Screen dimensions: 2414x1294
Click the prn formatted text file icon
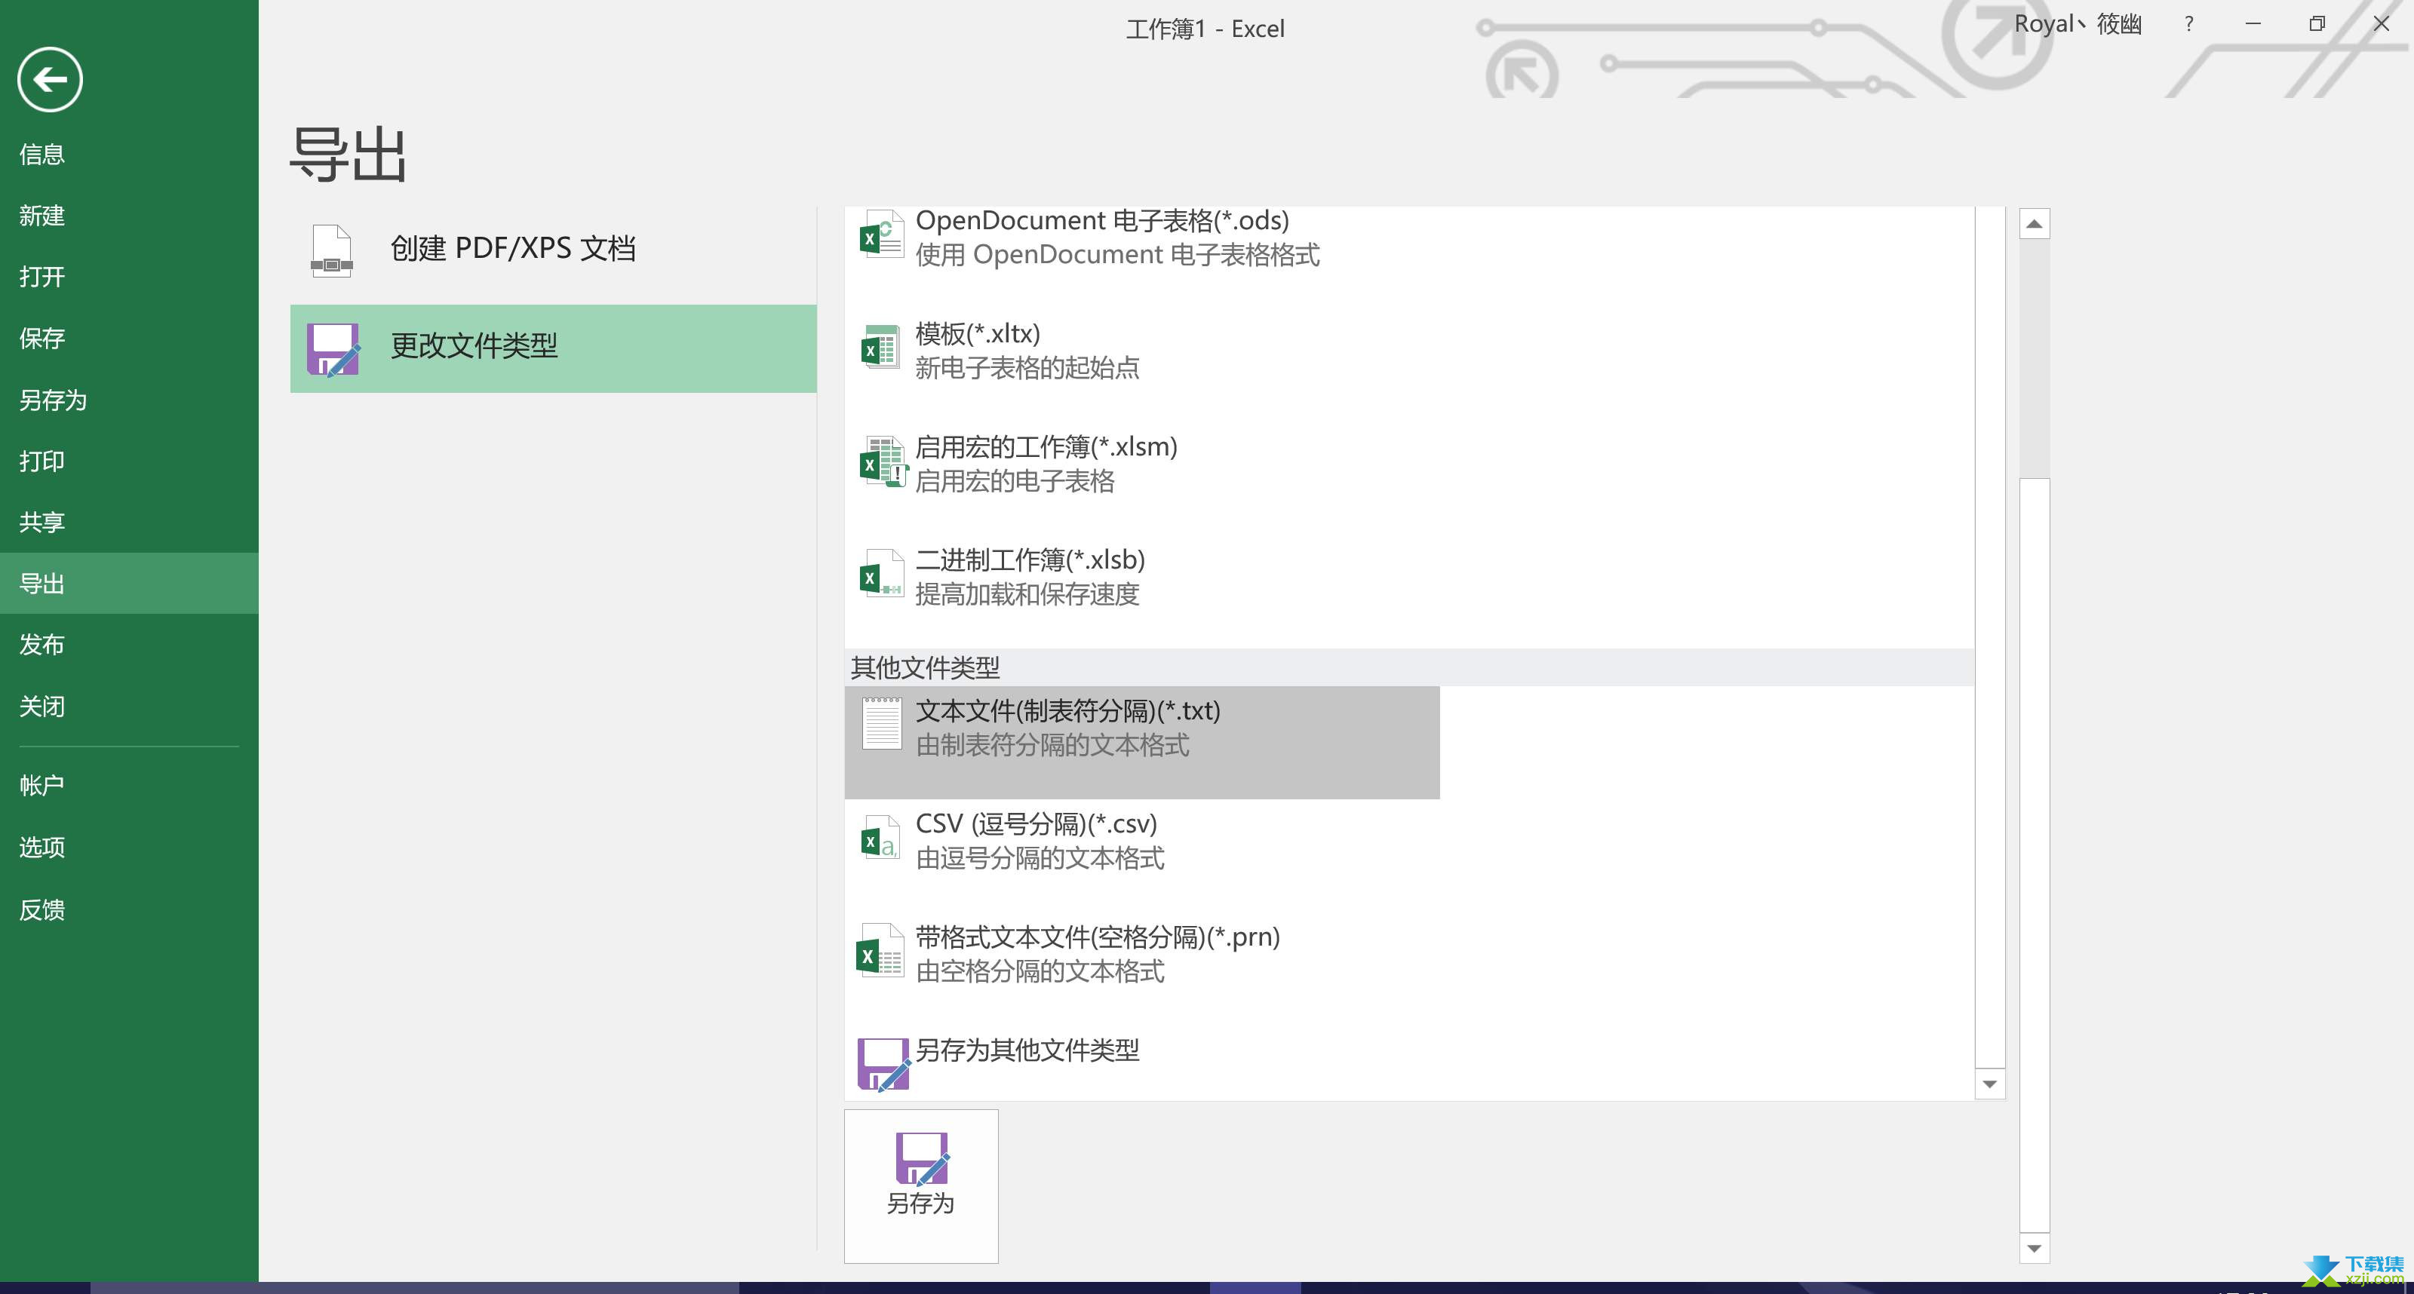point(880,951)
